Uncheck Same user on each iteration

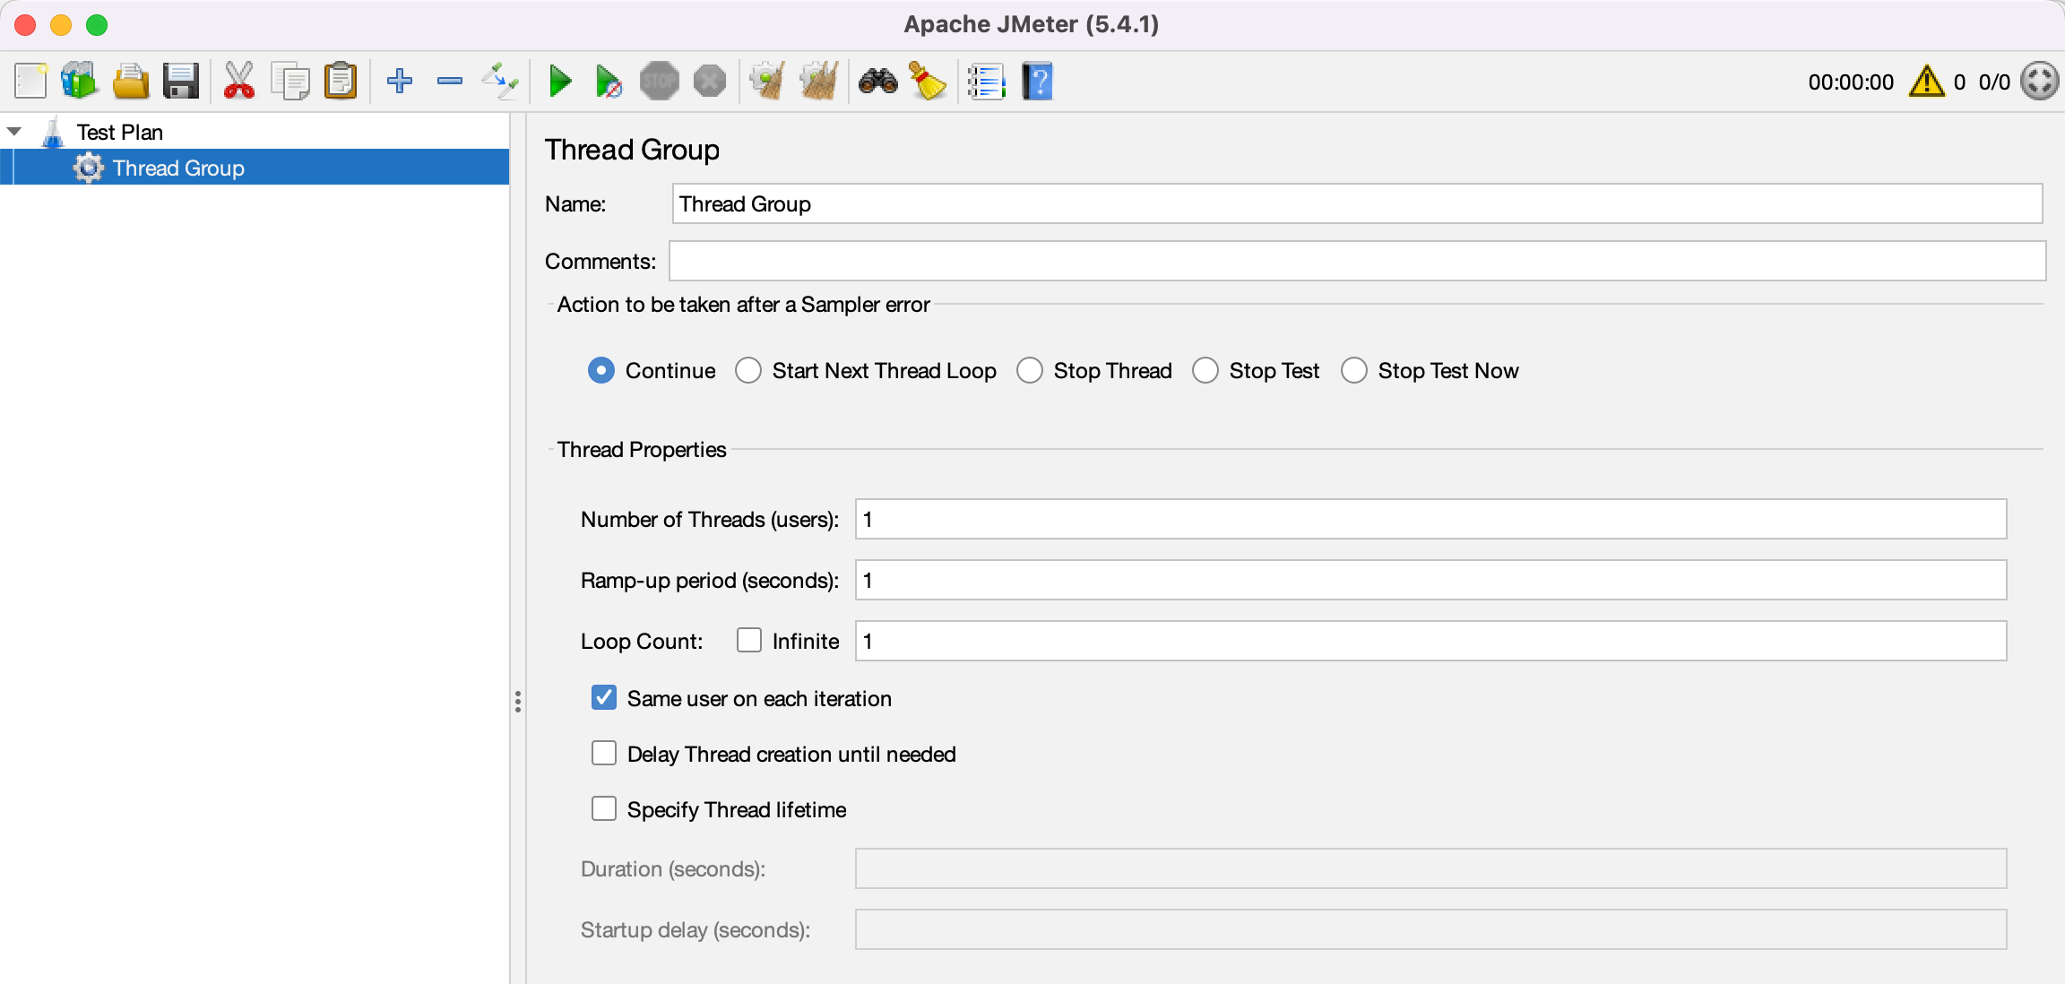(604, 697)
